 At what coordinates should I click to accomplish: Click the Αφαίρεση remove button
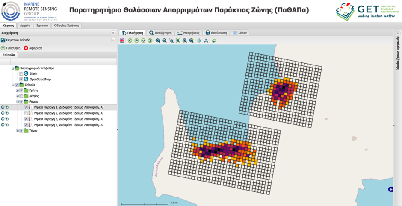tap(33, 48)
